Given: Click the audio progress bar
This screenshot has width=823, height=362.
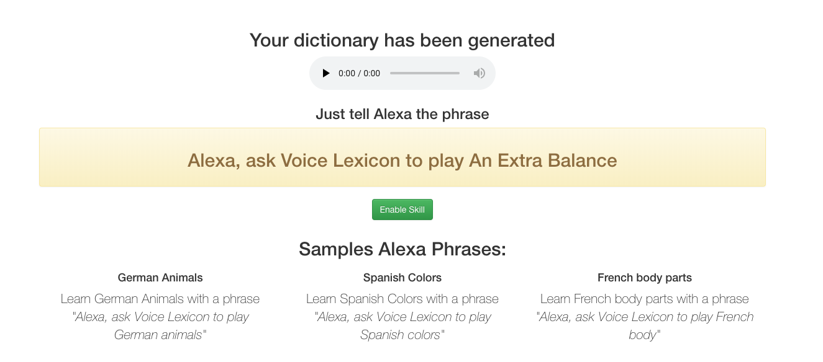Looking at the screenshot, I should click(x=424, y=73).
